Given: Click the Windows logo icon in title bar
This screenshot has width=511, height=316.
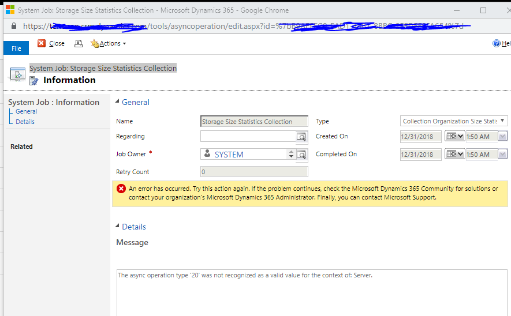Looking at the screenshot, I should [x=10, y=10].
